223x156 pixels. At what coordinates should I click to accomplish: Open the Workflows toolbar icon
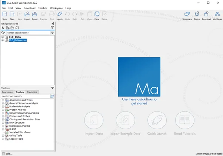pyautogui.click(x=217, y=16)
